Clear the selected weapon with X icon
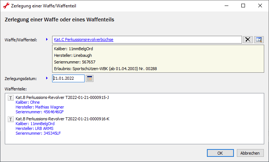 point(248,40)
